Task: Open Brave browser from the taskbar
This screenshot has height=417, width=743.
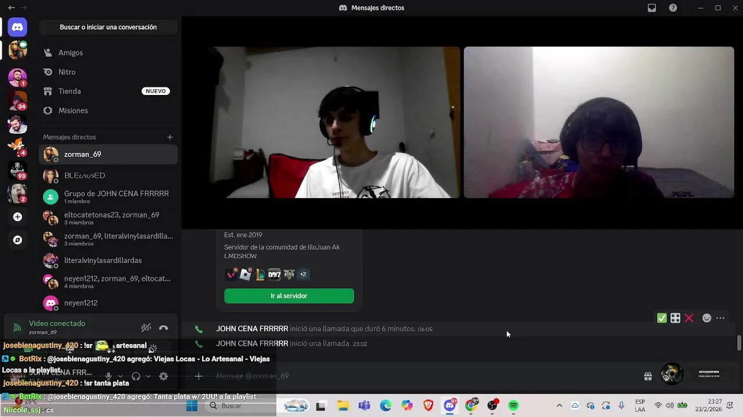Action: tap(428, 406)
